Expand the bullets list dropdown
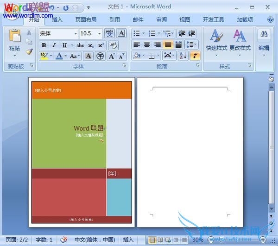The image size is (278, 246). [144, 33]
